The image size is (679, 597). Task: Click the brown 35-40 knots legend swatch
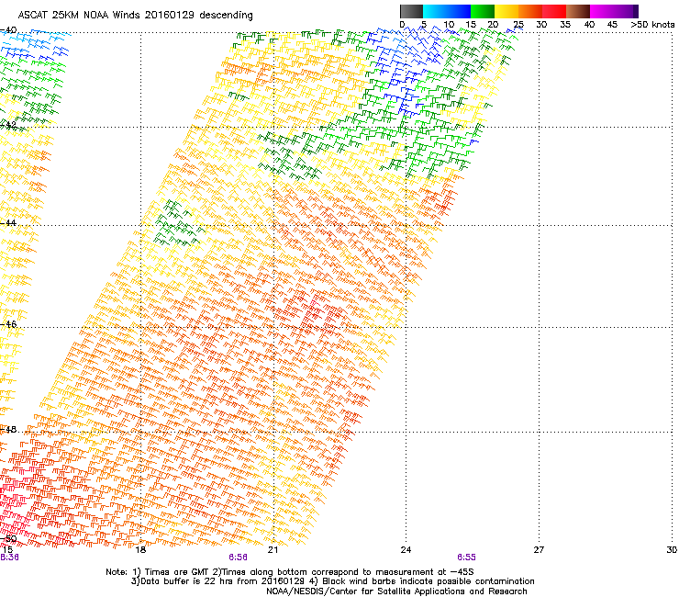(578, 11)
